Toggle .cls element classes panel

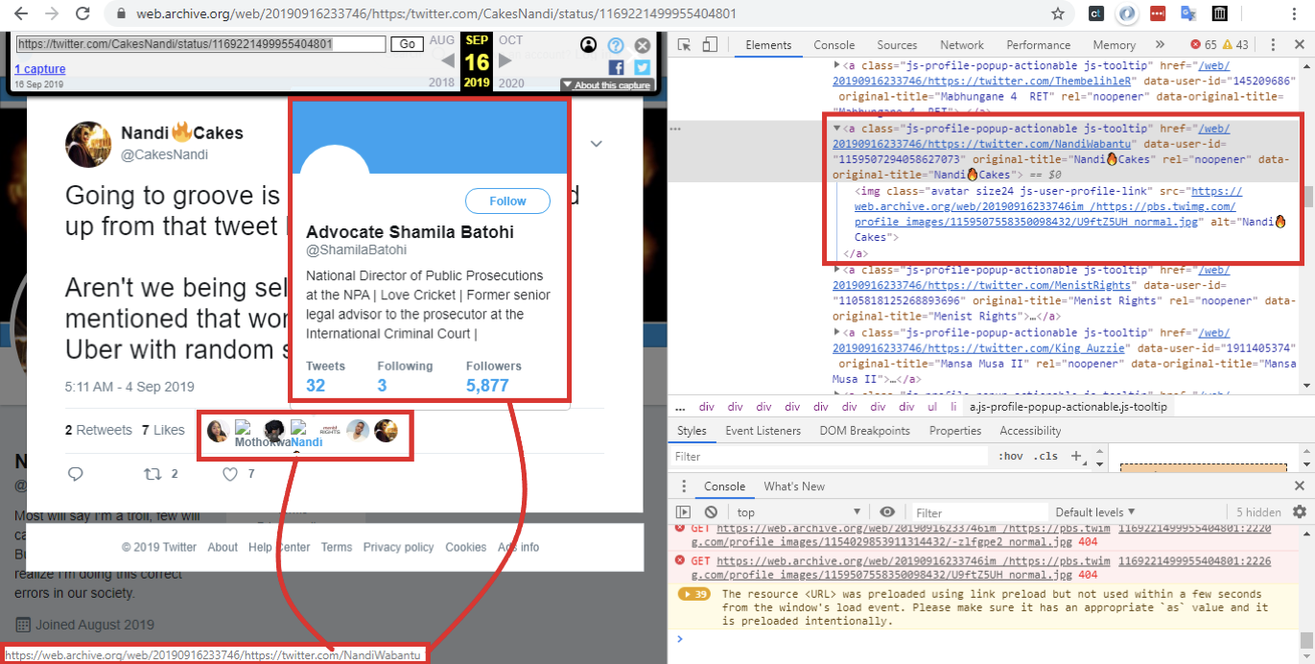pyautogui.click(x=1045, y=456)
